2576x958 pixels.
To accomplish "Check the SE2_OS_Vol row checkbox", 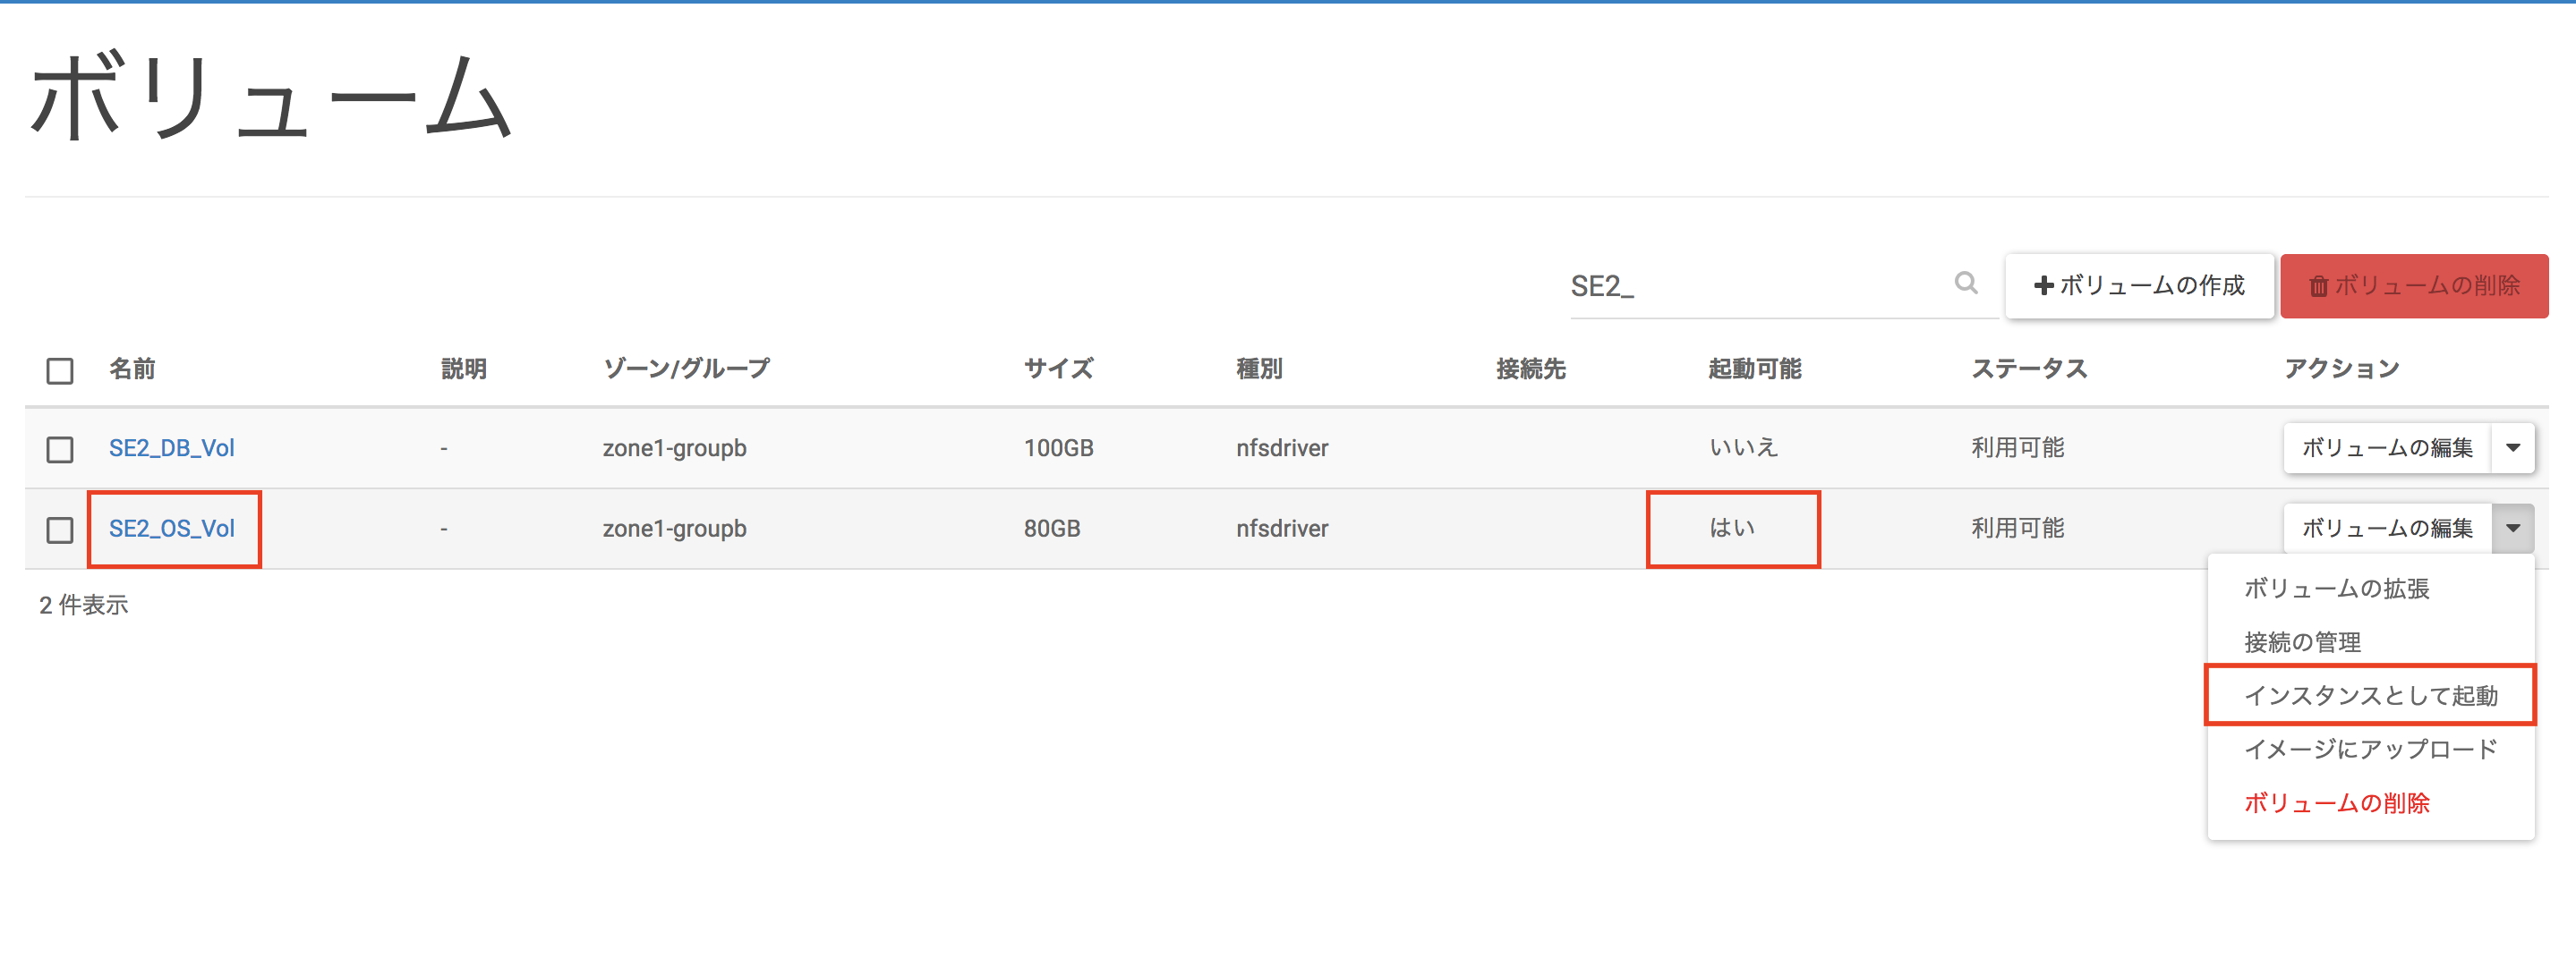I will [60, 530].
